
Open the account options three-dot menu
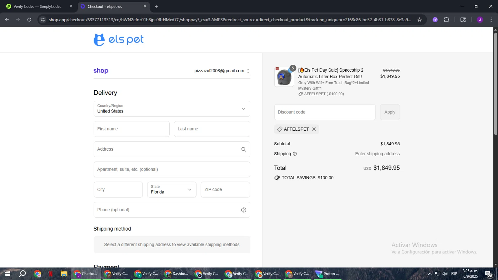coord(248,71)
